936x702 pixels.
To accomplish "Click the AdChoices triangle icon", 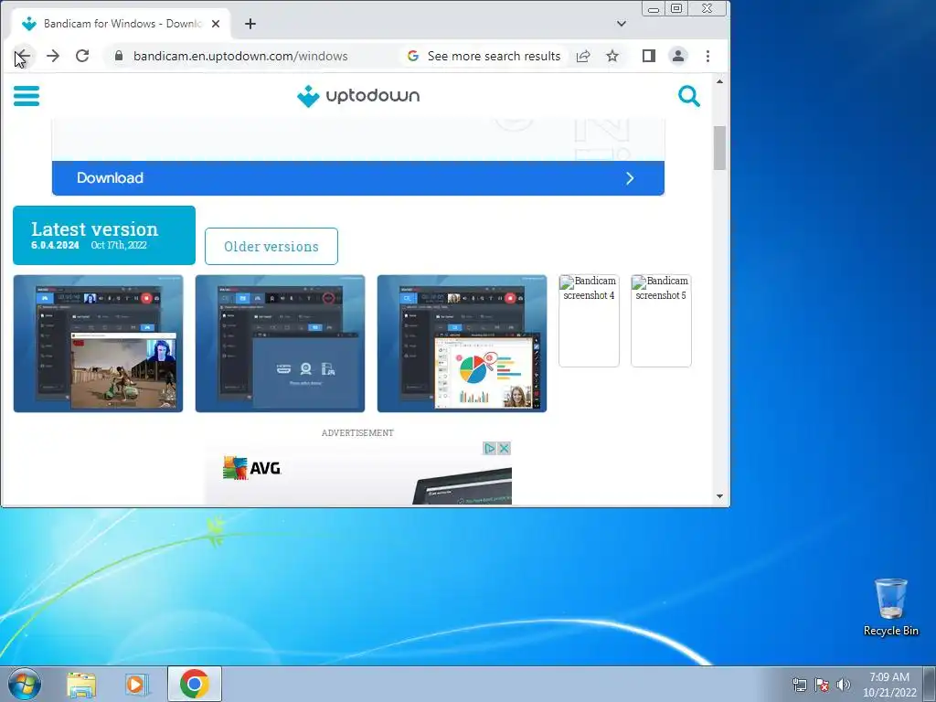I will pos(490,448).
